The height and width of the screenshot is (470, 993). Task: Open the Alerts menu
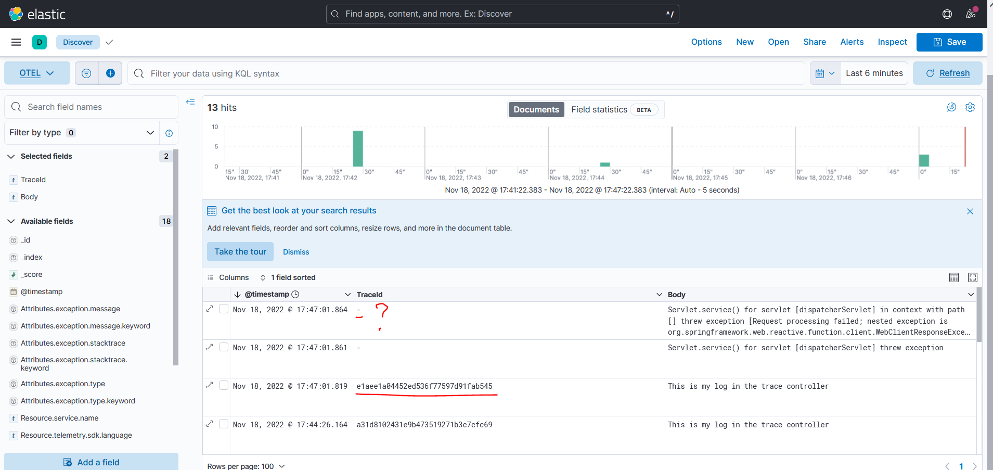pyautogui.click(x=852, y=42)
